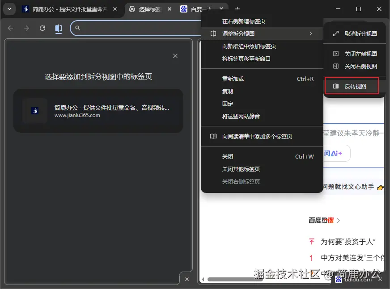
Task: Click the 简鹿办公 favicon on the first tab
Action: [25, 8]
